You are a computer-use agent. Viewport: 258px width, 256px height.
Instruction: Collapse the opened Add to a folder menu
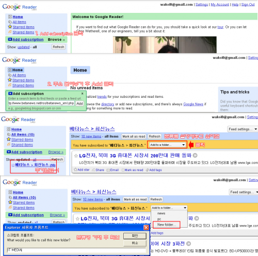coord(169,208)
